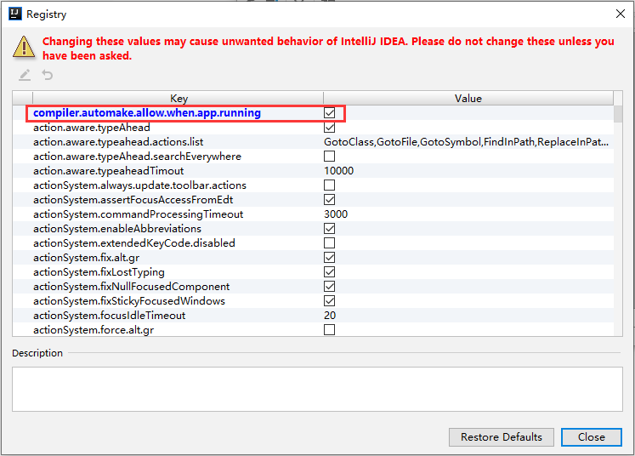The width and height of the screenshot is (635, 456).
Task: Select the actionSystem.enableAbbreviations key
Action: 117,229
